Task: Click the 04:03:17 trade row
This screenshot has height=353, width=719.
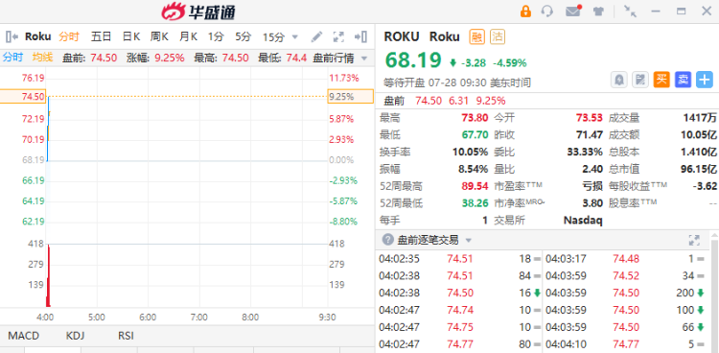Action: pyautogui.click(x=625, y=259)
